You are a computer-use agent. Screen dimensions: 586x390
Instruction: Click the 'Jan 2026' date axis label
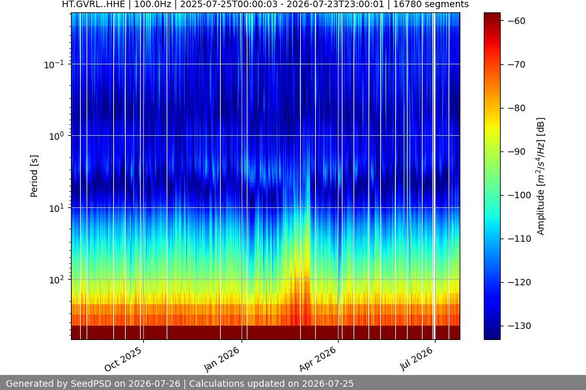[x=221, y=359]
